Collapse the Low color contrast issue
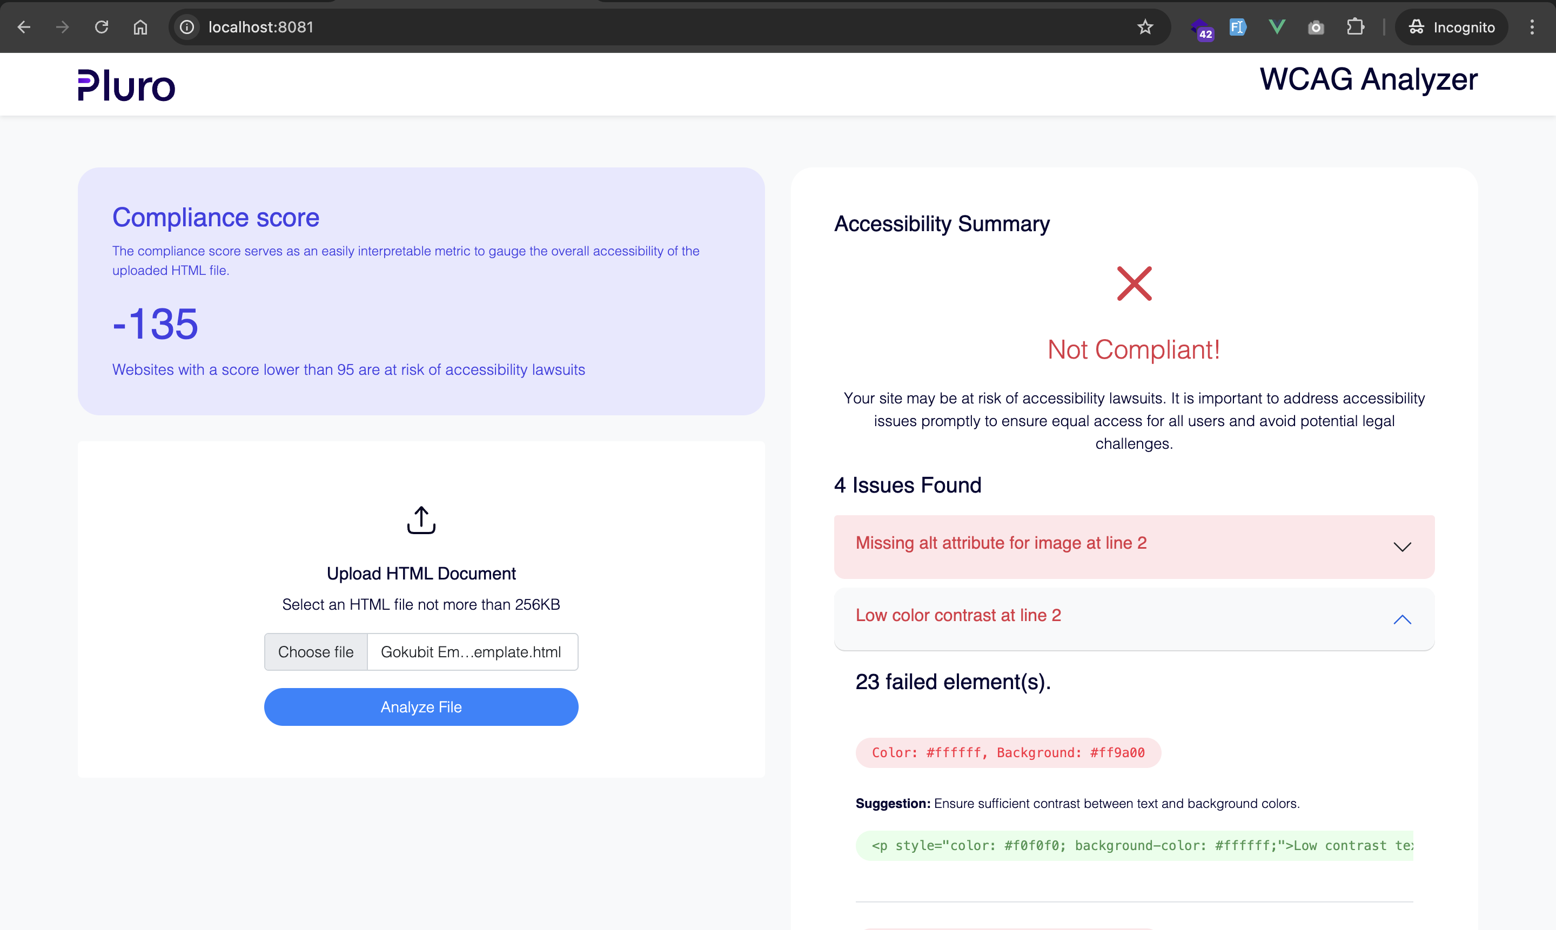 [x=1134, y=618]
